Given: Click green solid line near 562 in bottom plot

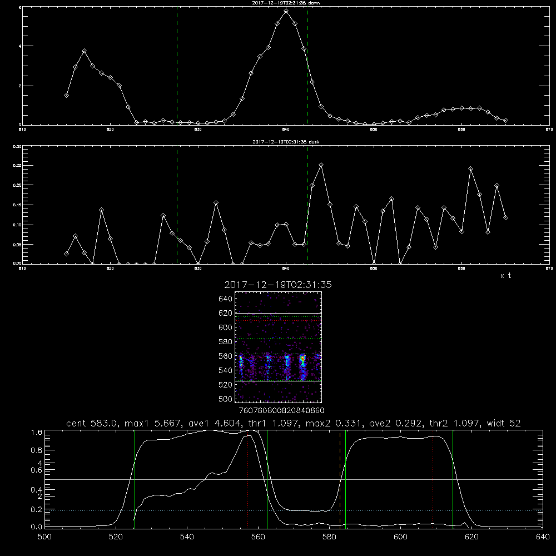Looking at the screenshot, I should 267,479.
